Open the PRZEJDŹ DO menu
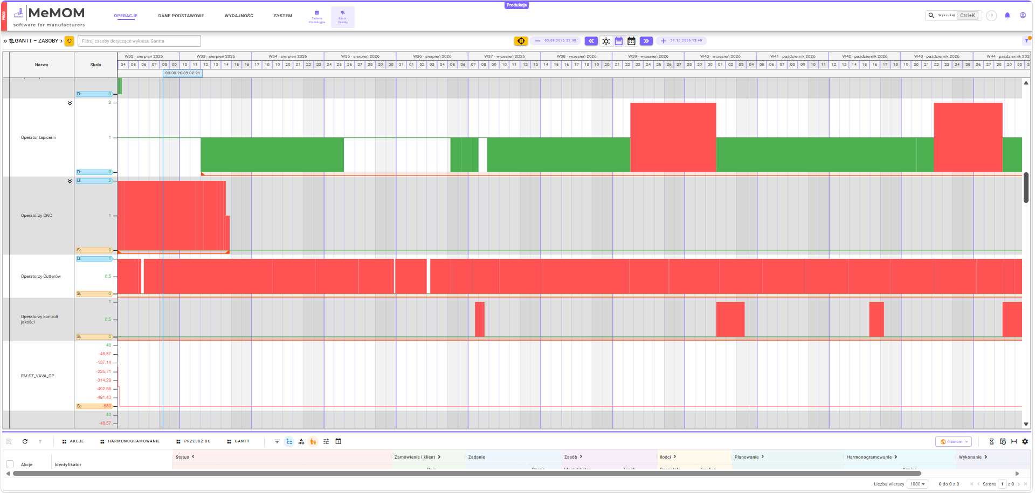This screenshot has height=493, width=1035. 194,441
